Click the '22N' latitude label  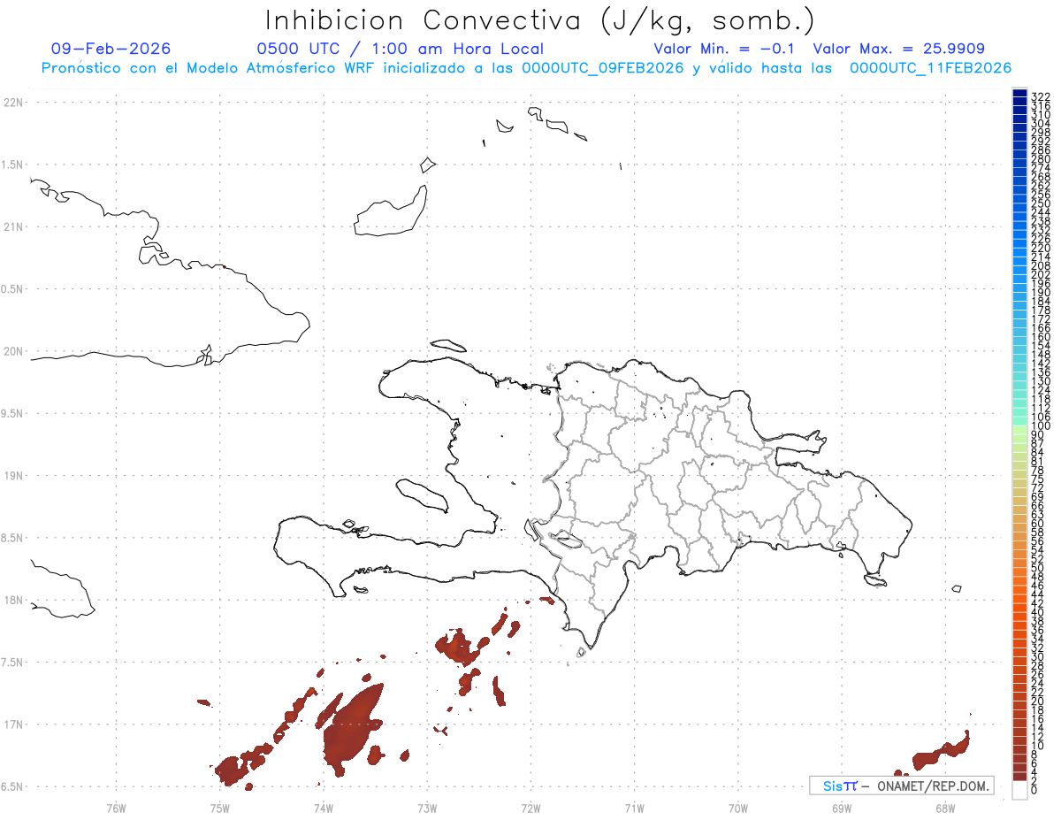[13, 103]
